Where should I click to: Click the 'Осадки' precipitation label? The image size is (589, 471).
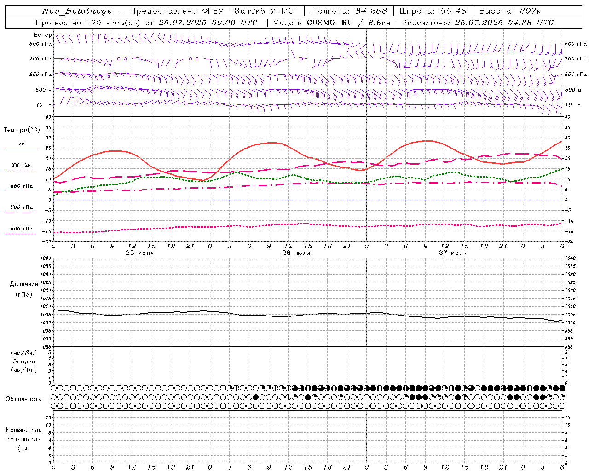tap(24, 362)
